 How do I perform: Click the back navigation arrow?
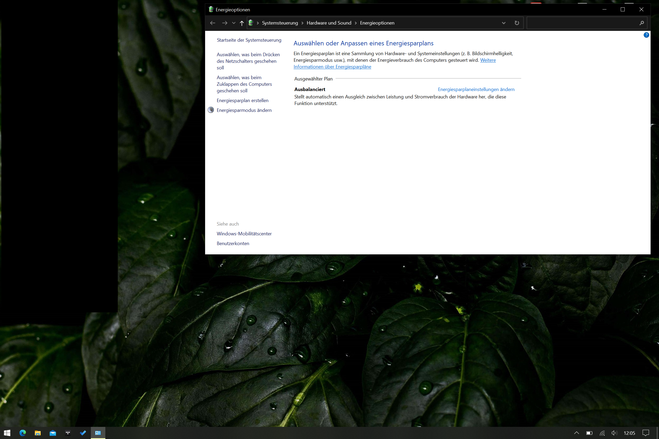point(212,23)
